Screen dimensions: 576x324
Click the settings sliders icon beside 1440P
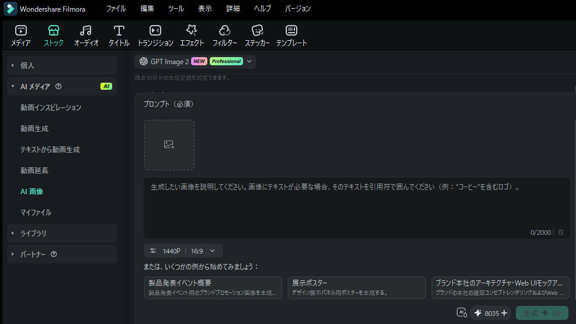click(x=153, y=251)
